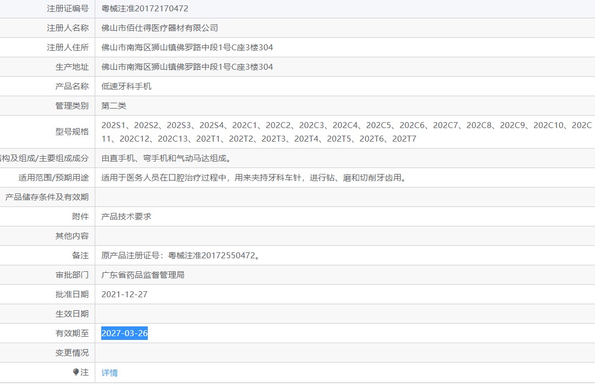The height and width of the screenshot is (388, 595).
Task: Select the highlighted date 2027-03-26
Action: point(125,333)
